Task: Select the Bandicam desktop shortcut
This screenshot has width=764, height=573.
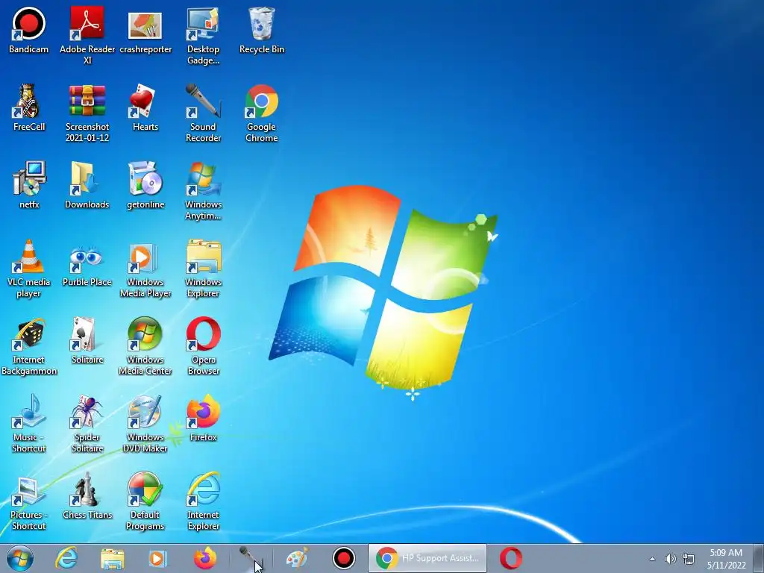Action: [x=29, y=30]
